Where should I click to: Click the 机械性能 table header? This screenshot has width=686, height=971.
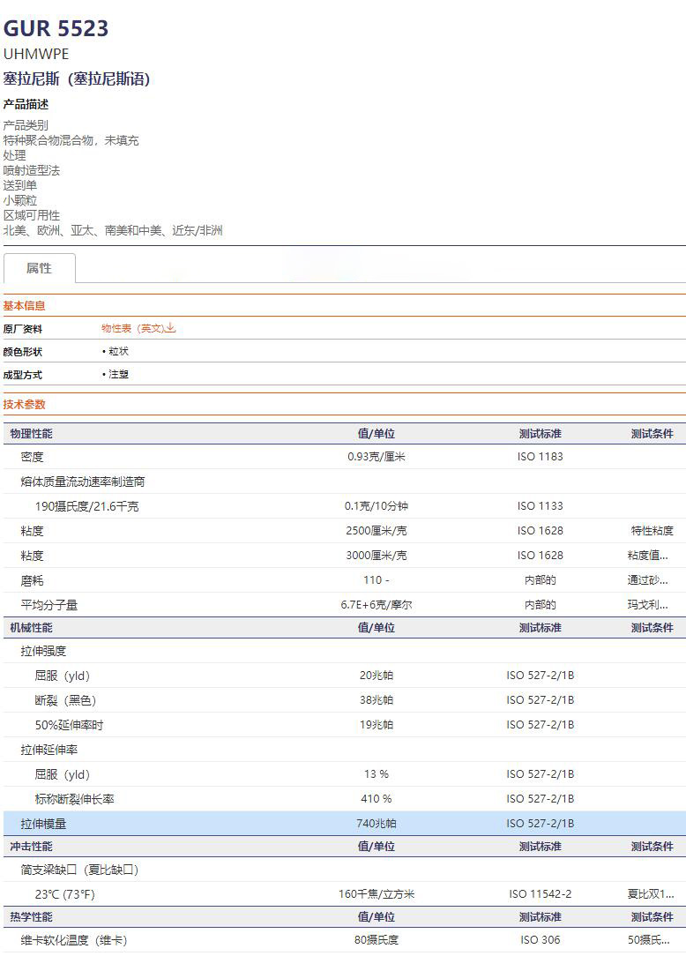[x=31, y=628]
